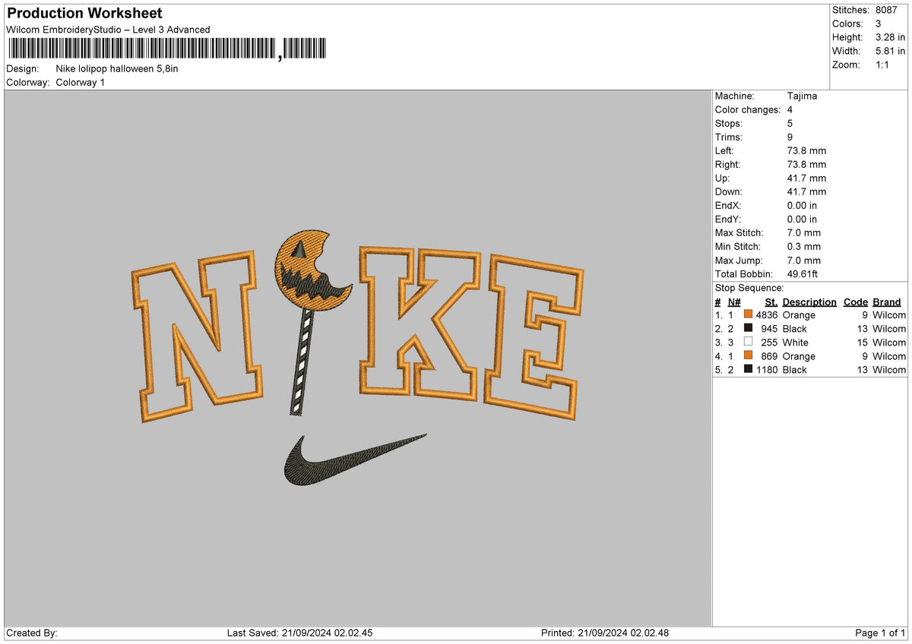
Task: Click the "Trims:" label
Action: [729, 137]
